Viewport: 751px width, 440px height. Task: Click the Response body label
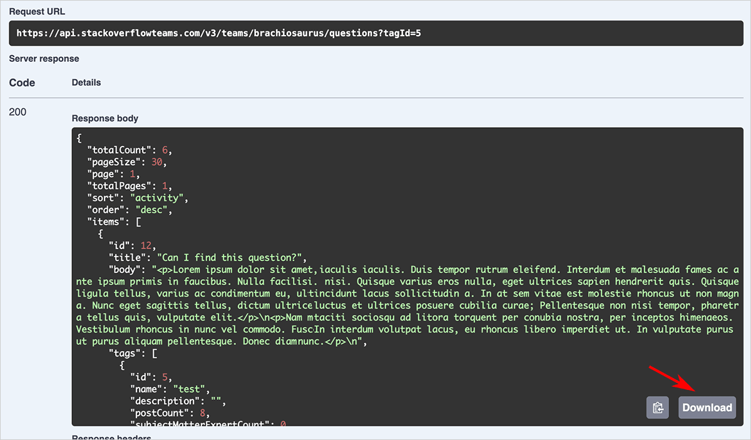click(105, 118)
